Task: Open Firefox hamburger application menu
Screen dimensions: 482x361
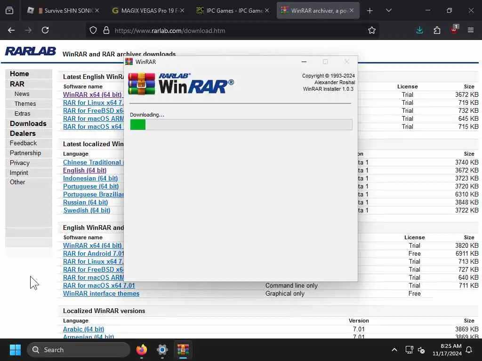Action: tap(471, 30)
